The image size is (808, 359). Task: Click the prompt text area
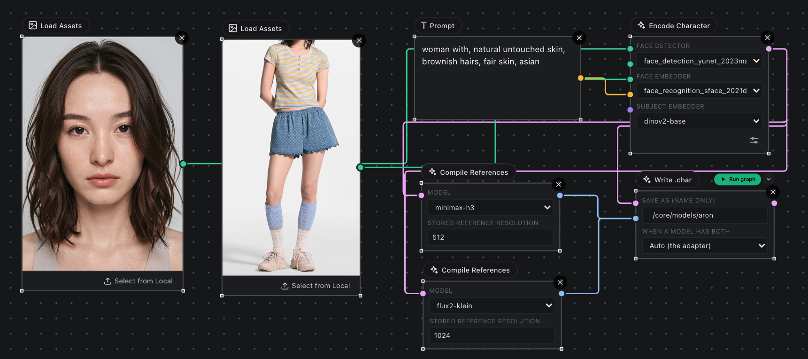pyautogui.click(x=497, y=78)
